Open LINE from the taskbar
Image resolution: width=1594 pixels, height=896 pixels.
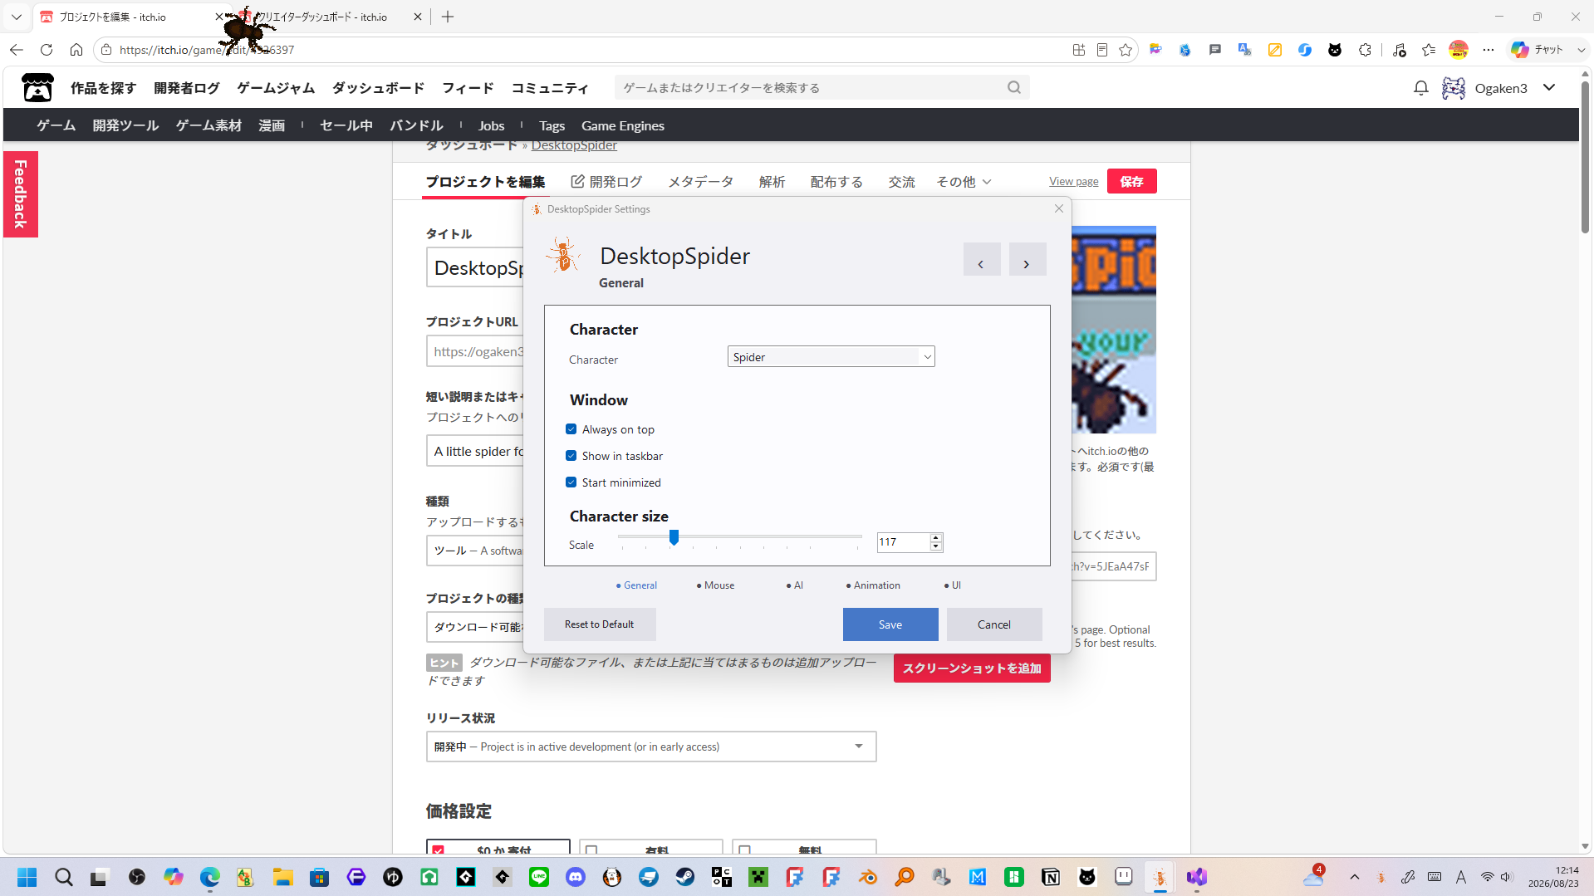coord(539,877)
